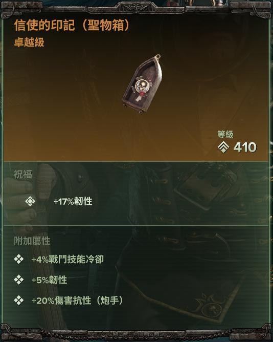Click the 等級 rating label
The image size is (273, 342).
point(225,134)
